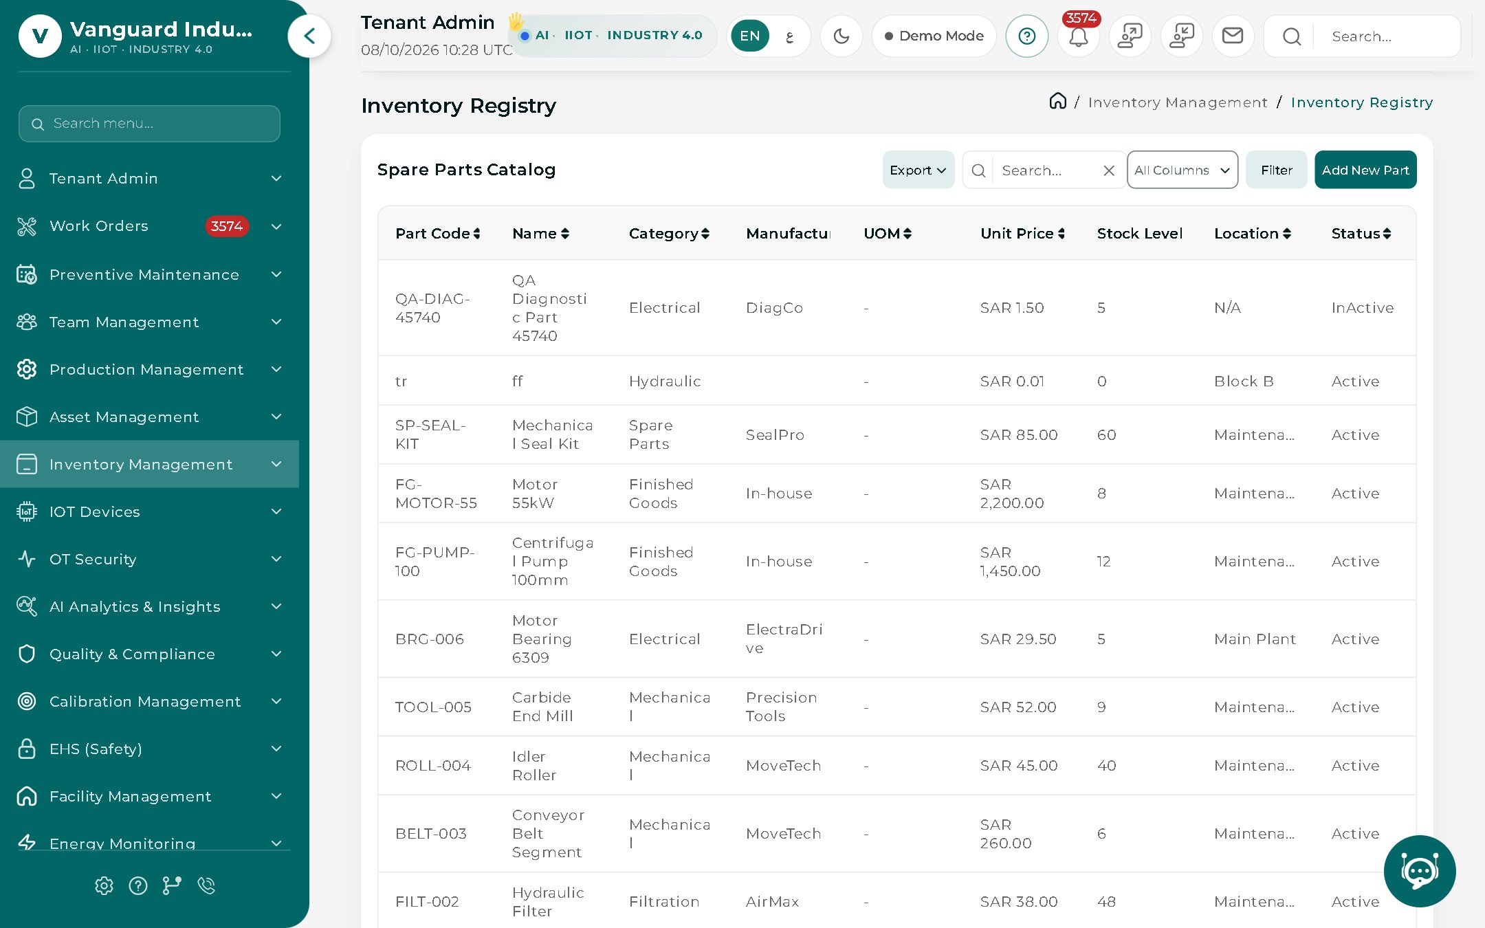Select the QA-DIAG-45740 part code

[x=432, y=308]
